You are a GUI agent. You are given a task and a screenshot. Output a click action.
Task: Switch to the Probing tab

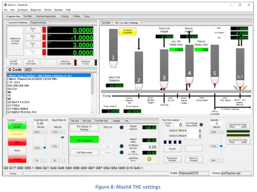[65, 16]
